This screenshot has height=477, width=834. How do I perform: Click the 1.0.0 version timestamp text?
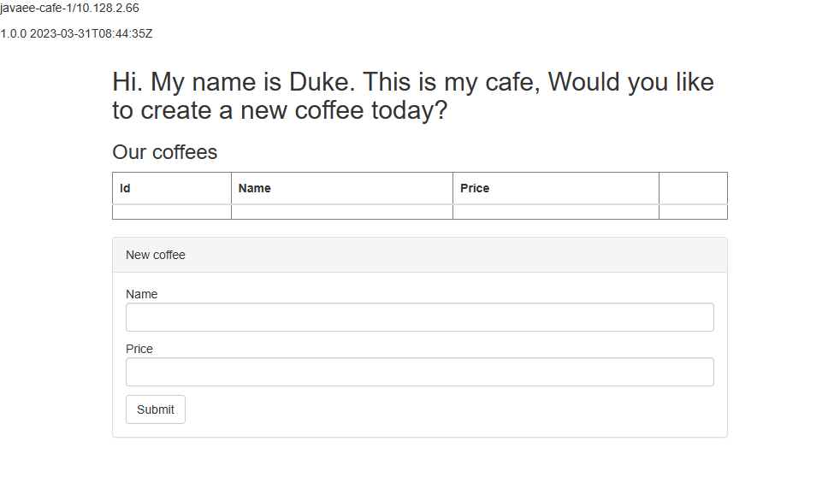coord(76,33)
